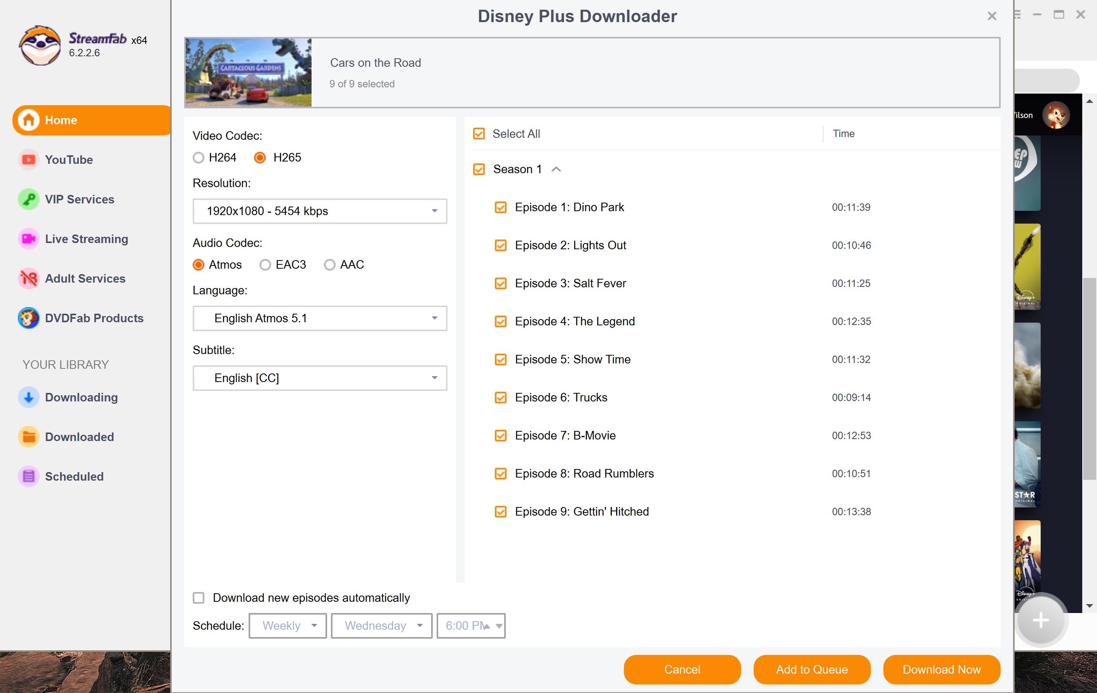Uncheck Episode 7: B-Movie
The height and width of the screenshot is (693, 1097).
[501, 436]
